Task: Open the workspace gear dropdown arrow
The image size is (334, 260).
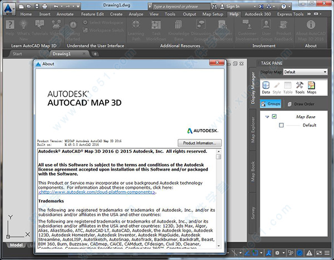Action: pos(283,253)
